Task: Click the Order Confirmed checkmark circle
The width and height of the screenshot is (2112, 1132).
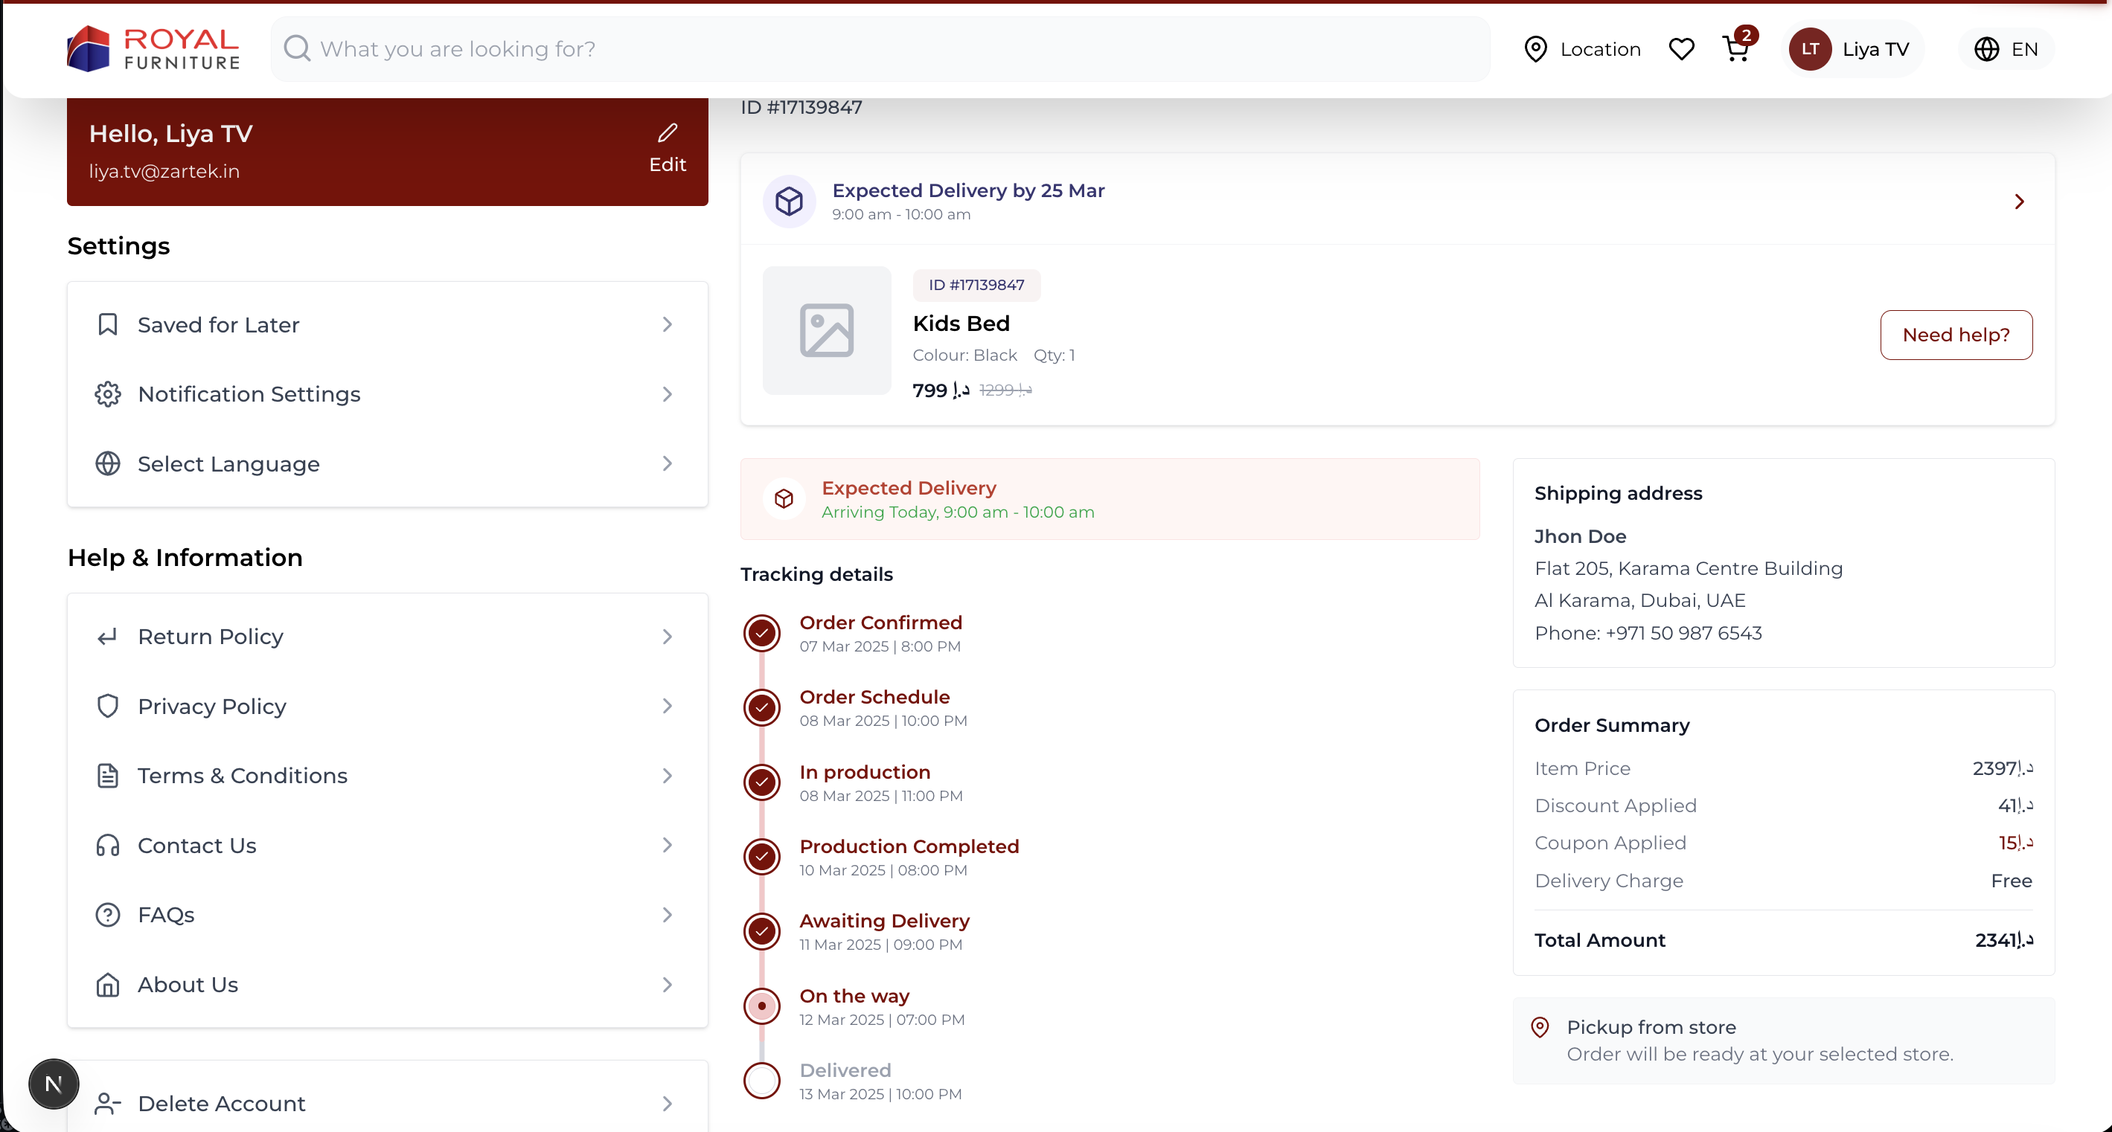Action: (761, 633)
